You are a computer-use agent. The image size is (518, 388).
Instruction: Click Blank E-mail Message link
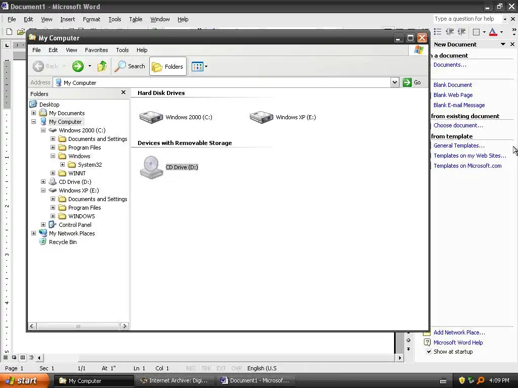459,105
